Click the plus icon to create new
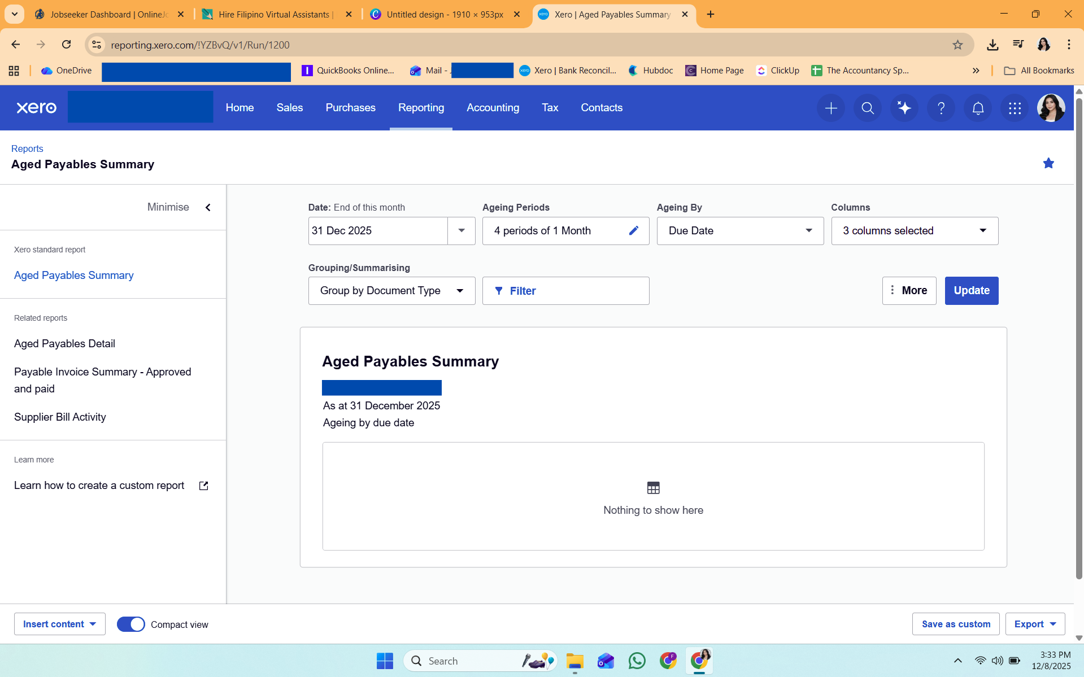Viewport: 1084px width, 677px height. pos(831,108)
